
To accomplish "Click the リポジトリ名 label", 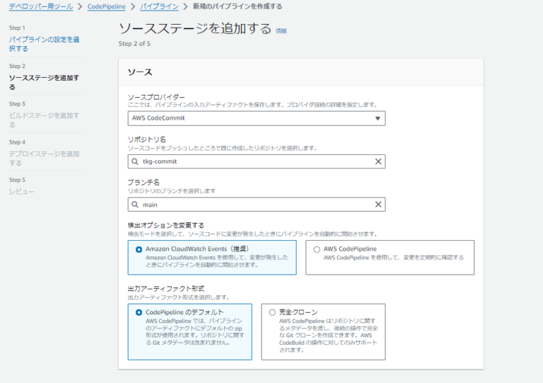I will (x=147, y=139).
